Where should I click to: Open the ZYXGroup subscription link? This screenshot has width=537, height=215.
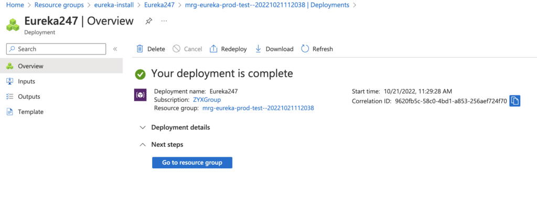click(207, 100)
